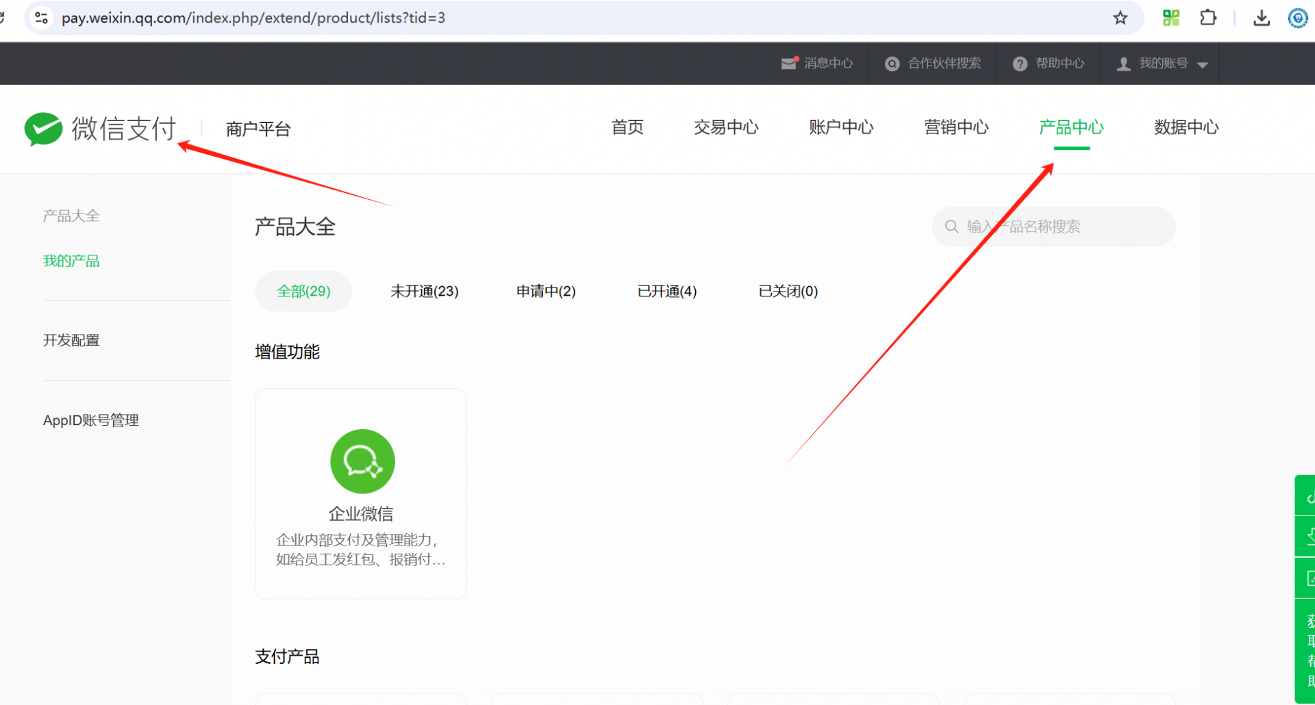1315x705 pixels.
Task: Click the QR code extension icon
Action: coord(1171,18)
